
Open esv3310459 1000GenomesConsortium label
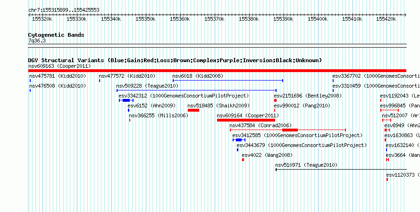click(x=376, y=86)
